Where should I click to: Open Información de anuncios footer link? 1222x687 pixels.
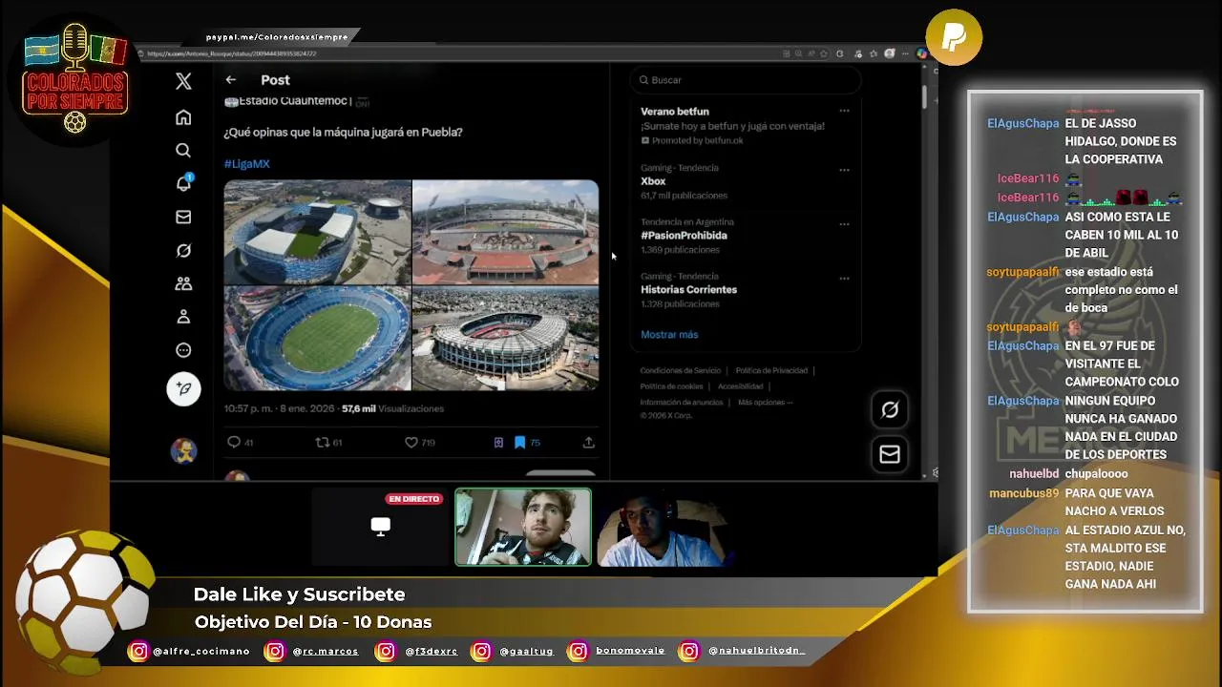point(682,402)
